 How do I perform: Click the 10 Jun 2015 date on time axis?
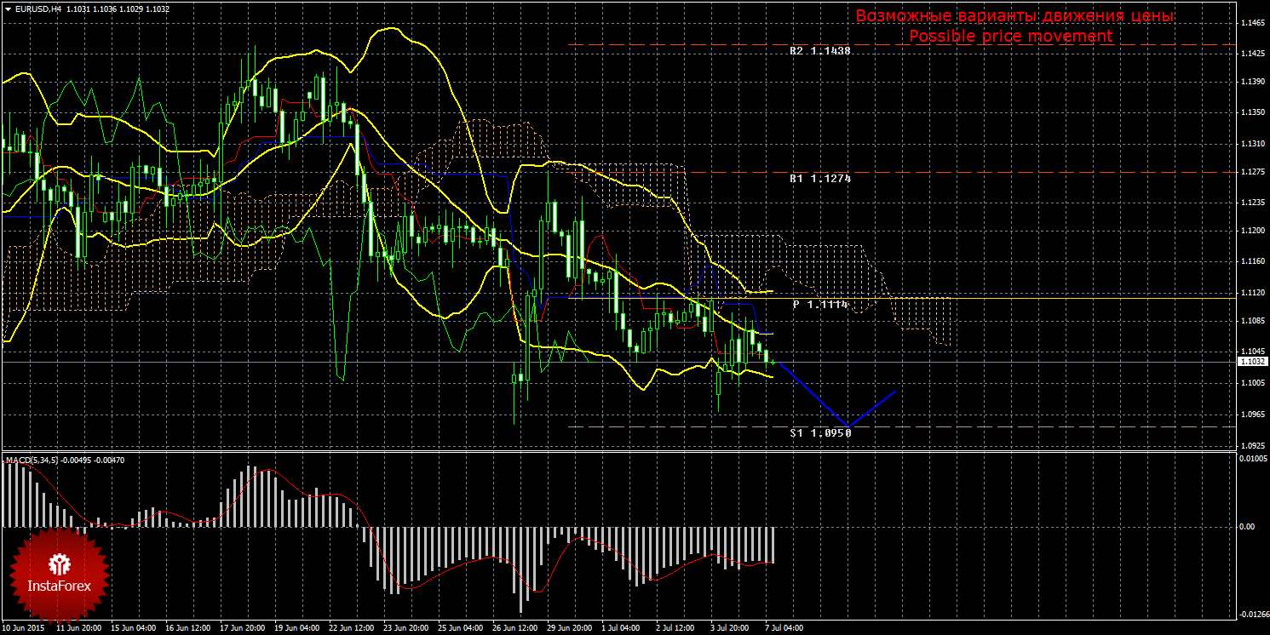26,628
